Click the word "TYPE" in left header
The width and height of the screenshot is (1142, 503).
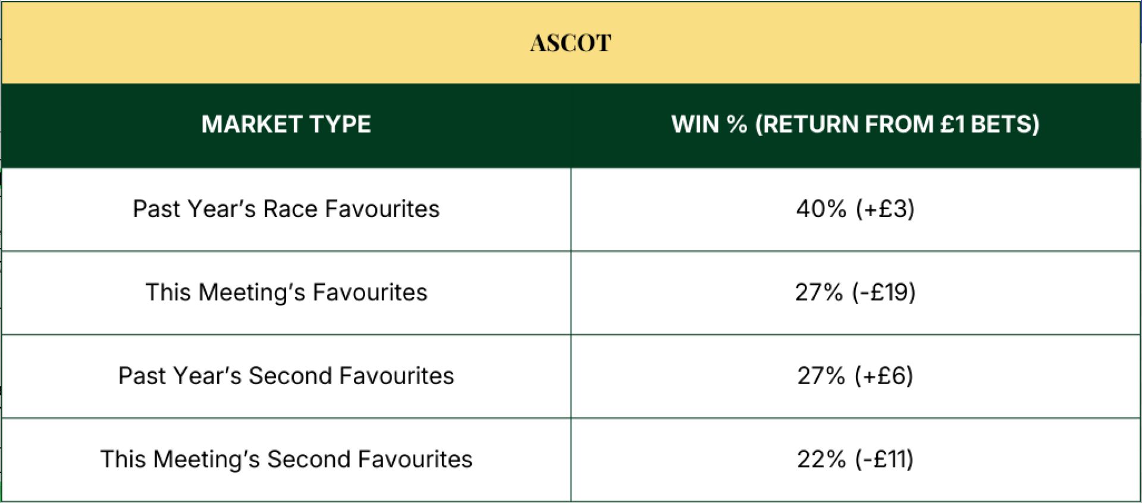pyautogui.click(x=341, y=124)
